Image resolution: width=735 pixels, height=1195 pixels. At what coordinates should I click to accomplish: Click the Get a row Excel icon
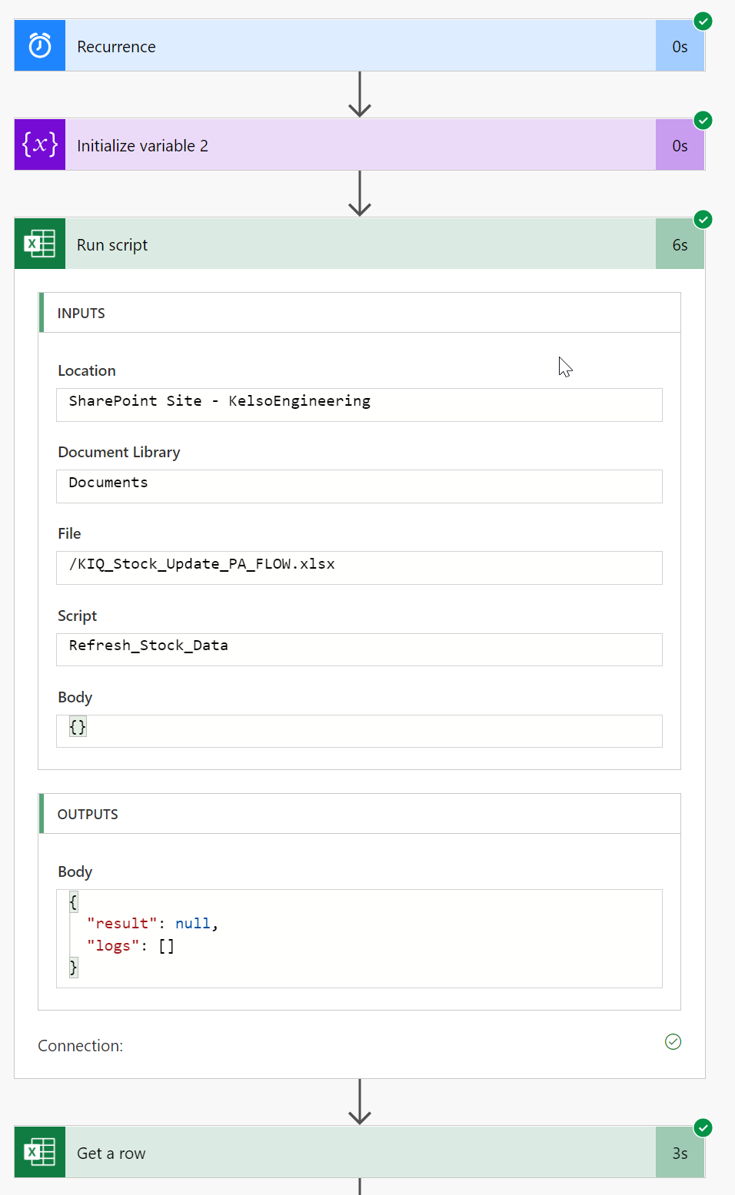[40, 1152]
